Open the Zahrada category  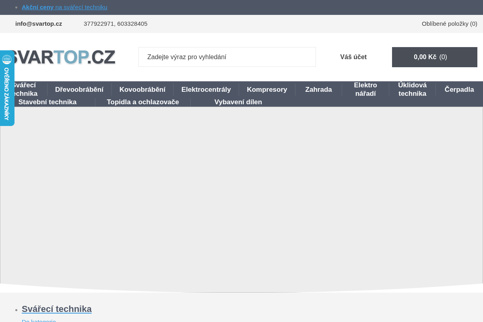318,90
